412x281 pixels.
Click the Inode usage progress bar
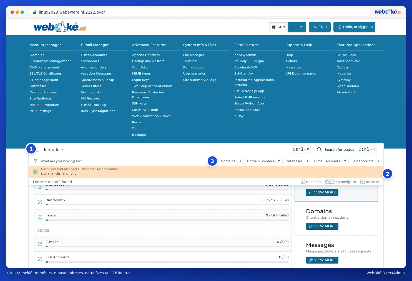pyautogui.click(x=167, y=220)
